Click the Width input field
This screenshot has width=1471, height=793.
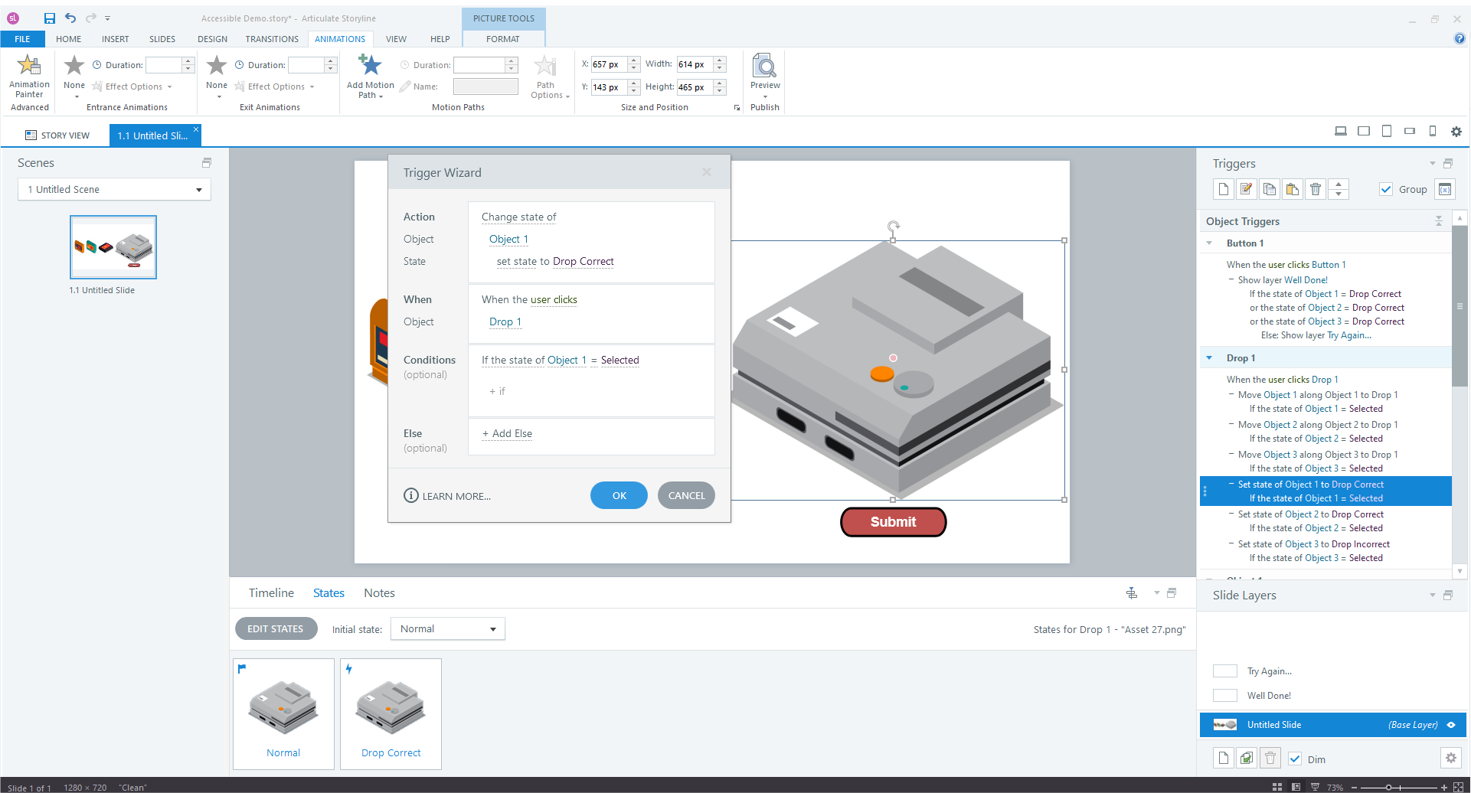click(695, 64)
